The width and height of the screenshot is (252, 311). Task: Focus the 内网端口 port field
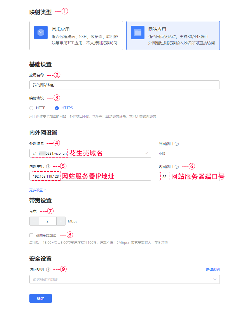pos(189,177)
